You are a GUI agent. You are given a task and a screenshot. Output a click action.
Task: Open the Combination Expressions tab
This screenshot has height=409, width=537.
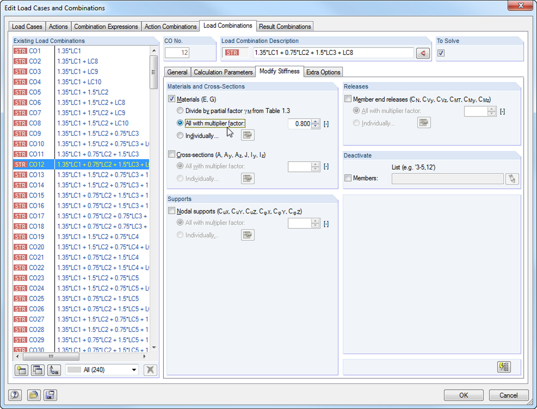106,27
